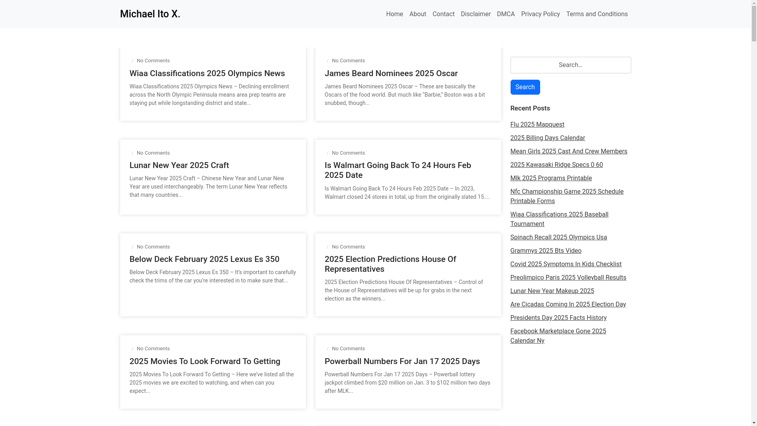Open the Privacy Policy page
The image size is (757, 426).
540,14
